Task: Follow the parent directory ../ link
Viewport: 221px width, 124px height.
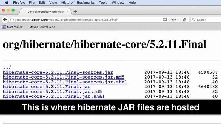Action: coord(7,68)
